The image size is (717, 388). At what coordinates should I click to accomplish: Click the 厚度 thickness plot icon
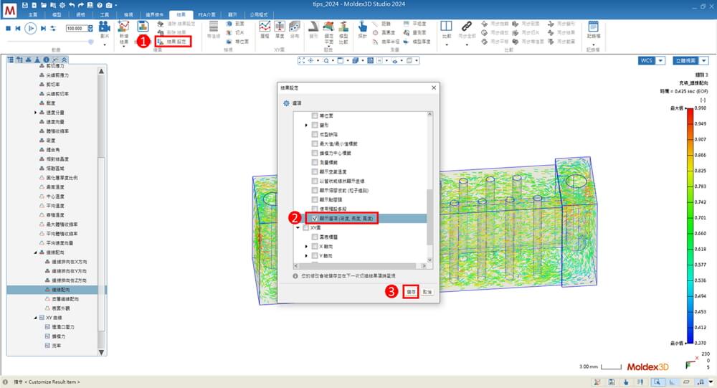pos(280,27)
